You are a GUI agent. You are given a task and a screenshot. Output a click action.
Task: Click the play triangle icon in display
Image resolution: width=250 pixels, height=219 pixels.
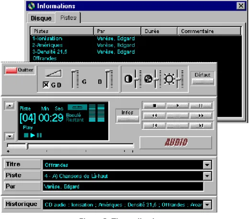(33, 135)
